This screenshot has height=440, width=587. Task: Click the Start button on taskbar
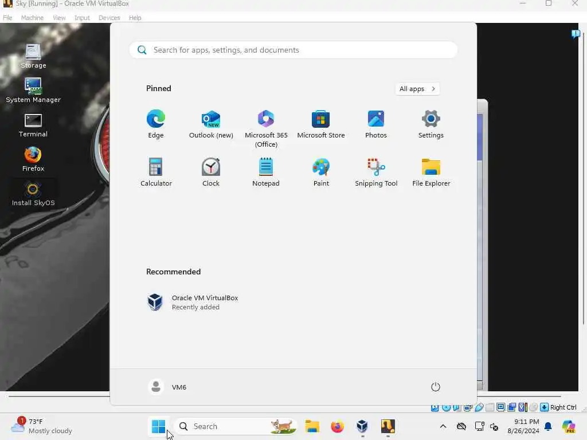pos(158,426)
